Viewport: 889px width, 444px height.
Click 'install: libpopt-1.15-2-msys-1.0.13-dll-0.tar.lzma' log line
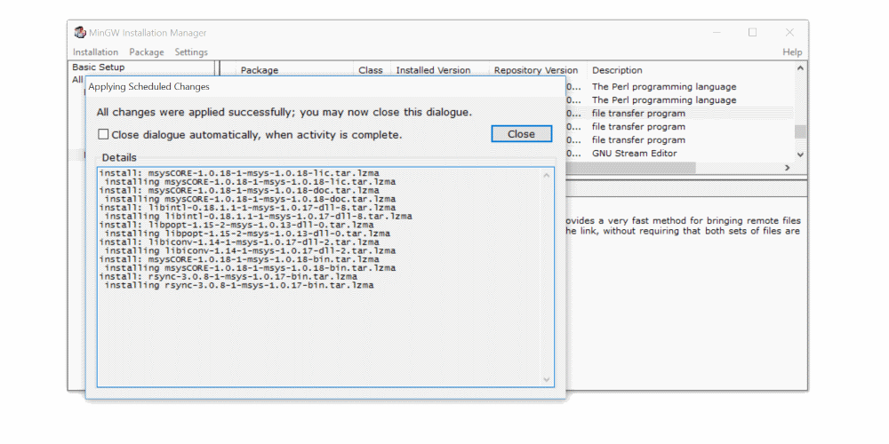click(238, 225)
